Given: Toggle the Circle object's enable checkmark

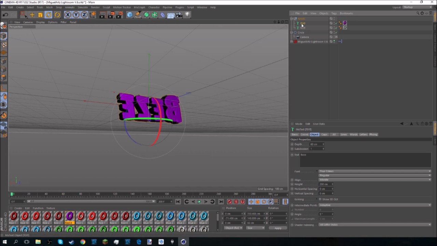Looking at the screenshot, I should pos(336,32).
